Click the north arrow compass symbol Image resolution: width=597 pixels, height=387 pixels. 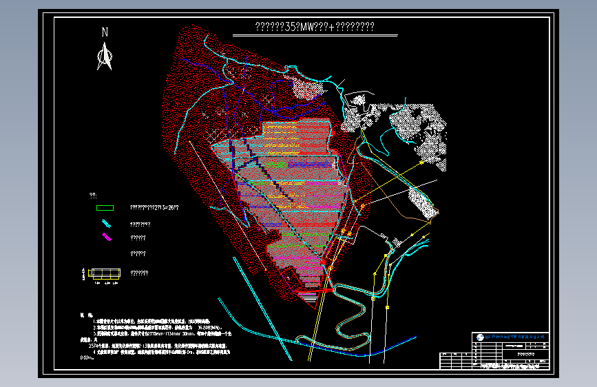105,56
